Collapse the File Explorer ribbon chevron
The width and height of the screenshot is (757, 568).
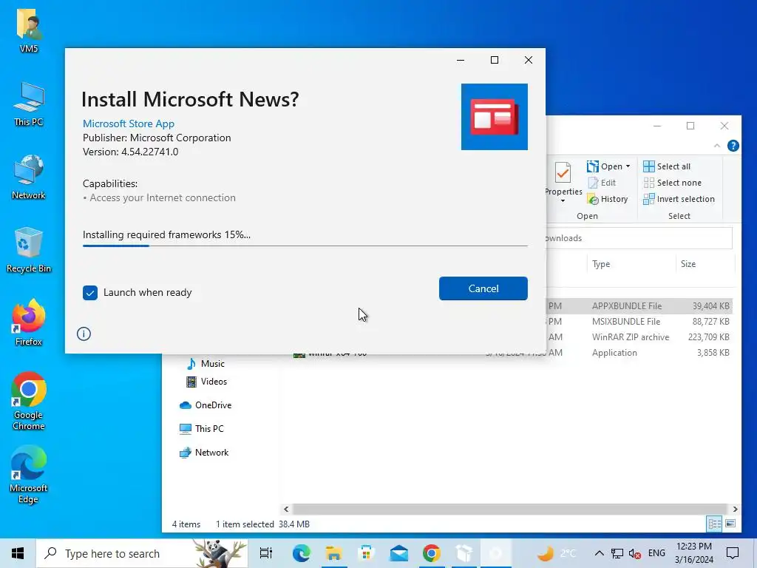[x=717, y=146]
